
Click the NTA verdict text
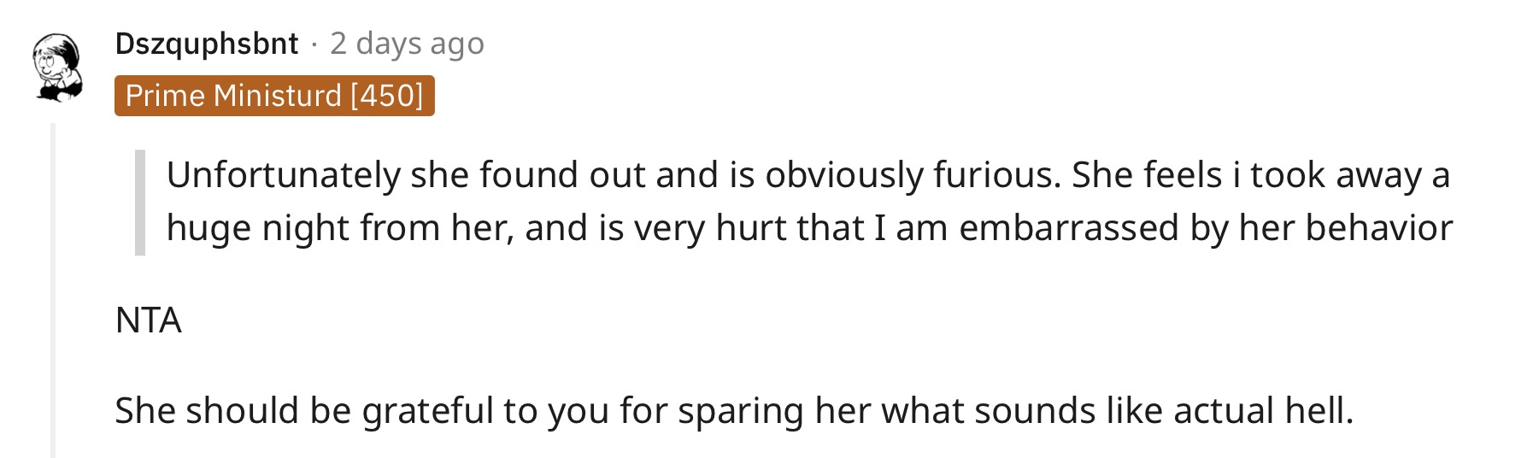tap(149, 320)
